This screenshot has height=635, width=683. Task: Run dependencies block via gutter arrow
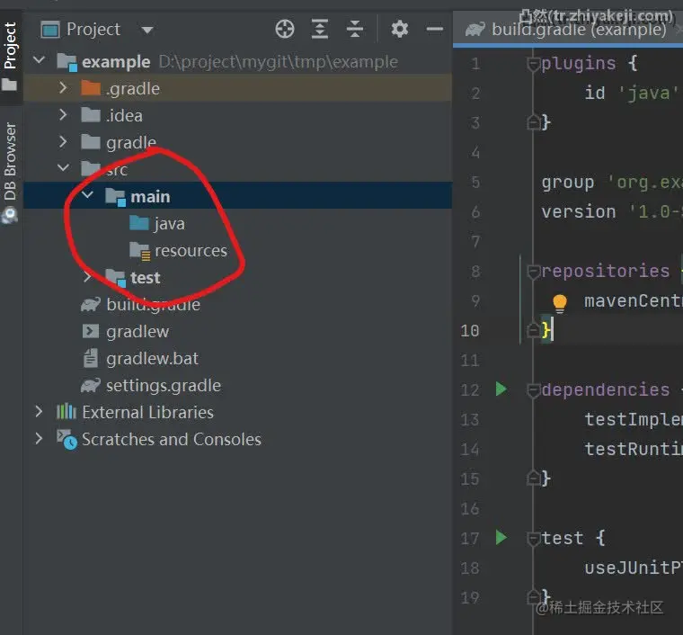(x=501, y=389)
